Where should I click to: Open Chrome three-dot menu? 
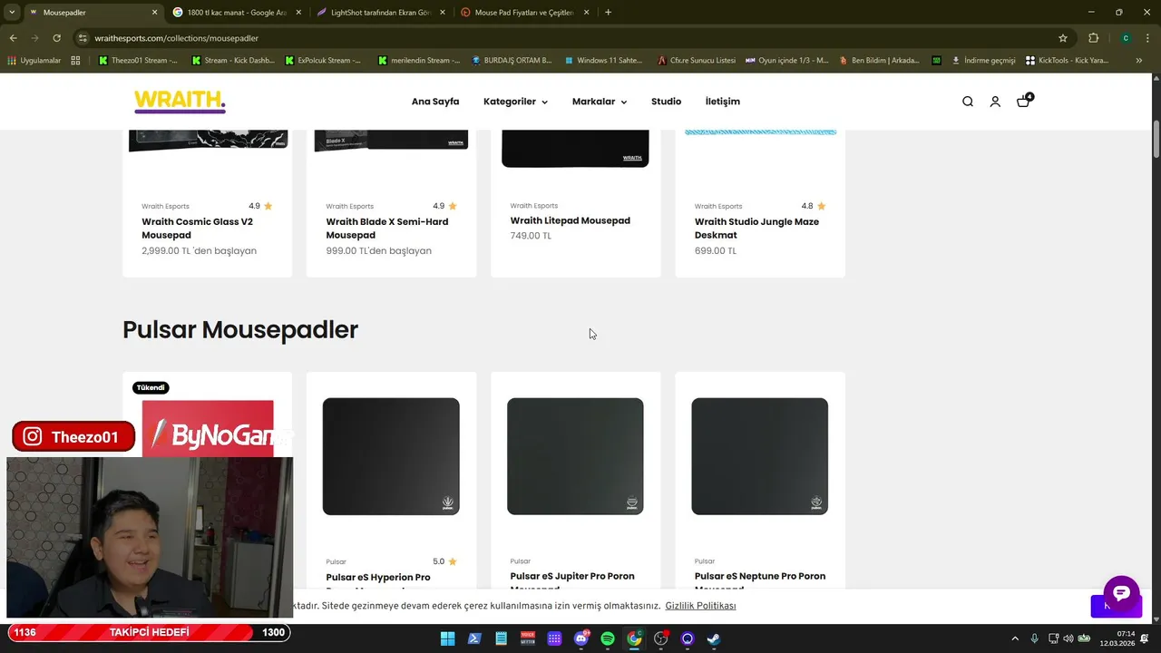pos(1147,38)
